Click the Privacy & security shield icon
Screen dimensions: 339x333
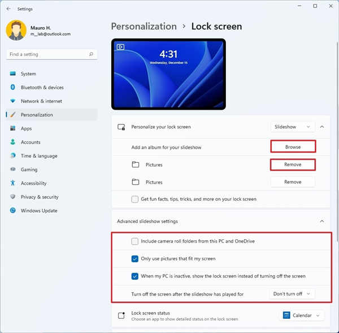click(13, 197)
